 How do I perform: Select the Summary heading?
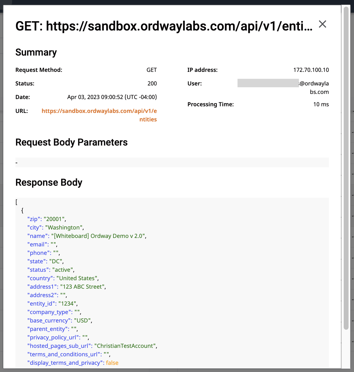pyautogui.click(x=36, y=52)
